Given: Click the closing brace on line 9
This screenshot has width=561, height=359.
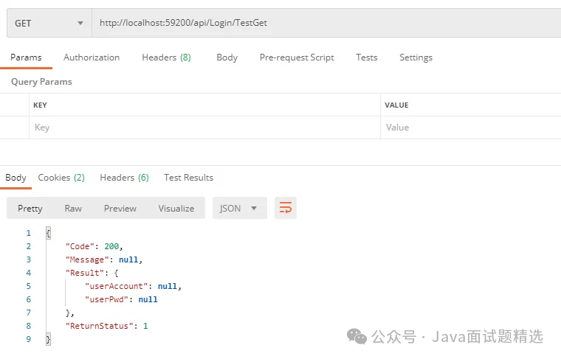Looking at the screenshot, I should tap(48, 339).
